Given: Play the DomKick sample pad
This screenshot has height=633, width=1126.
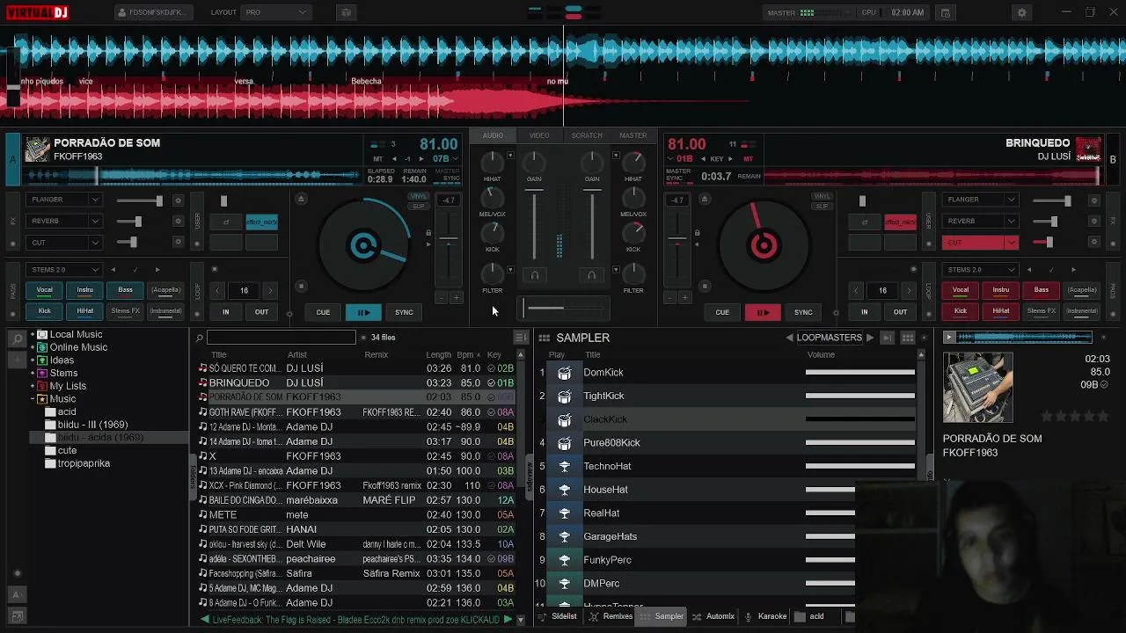Looking at the screenshot, I should point(565,373).
